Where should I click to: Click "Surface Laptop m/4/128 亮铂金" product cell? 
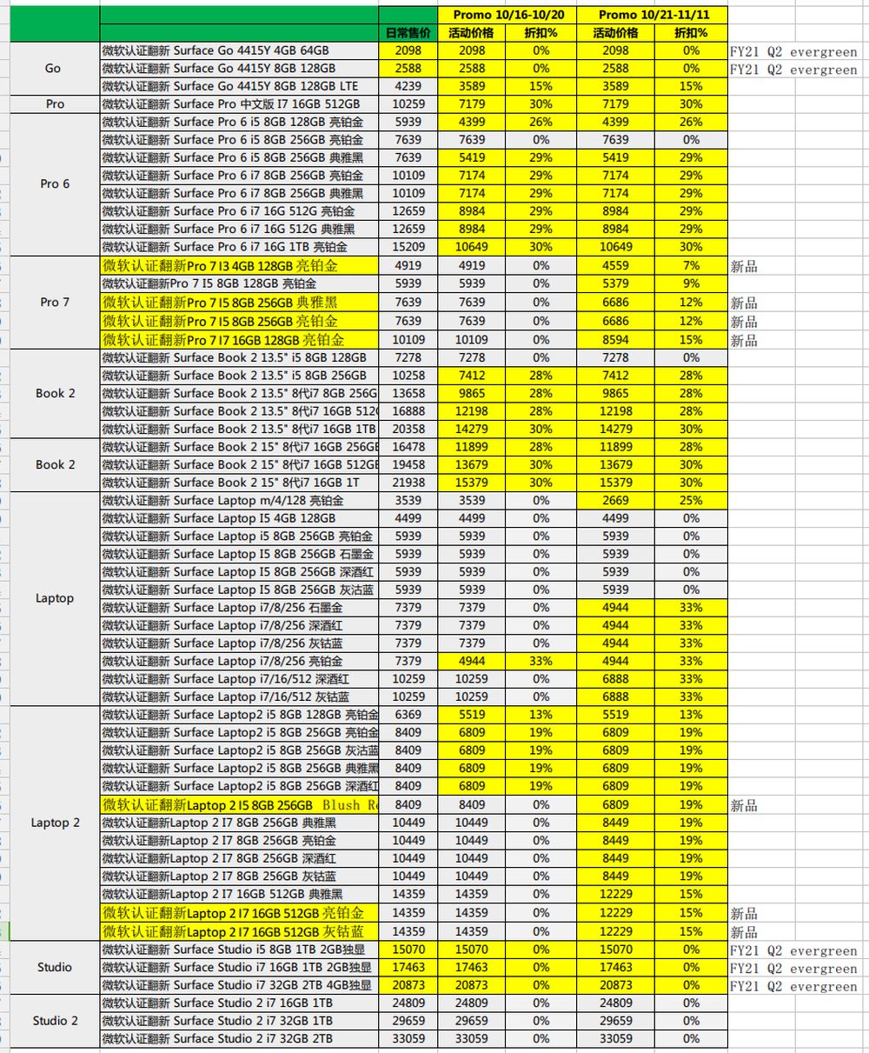tap(239, 500)
